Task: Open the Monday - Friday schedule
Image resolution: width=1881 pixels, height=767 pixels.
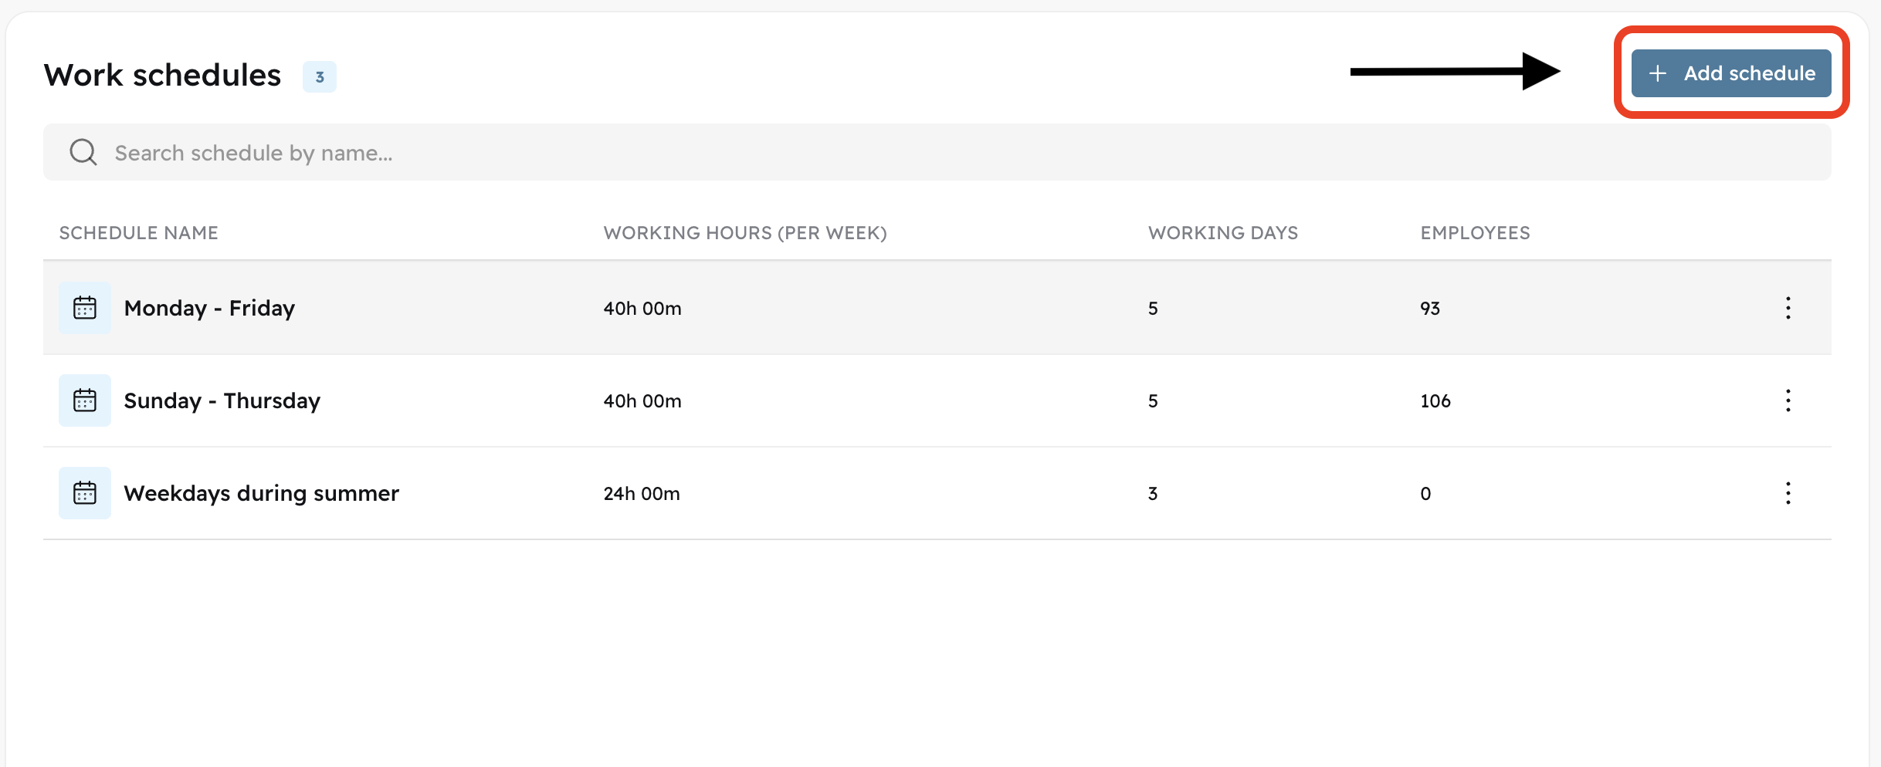Action: coord(209,308)
